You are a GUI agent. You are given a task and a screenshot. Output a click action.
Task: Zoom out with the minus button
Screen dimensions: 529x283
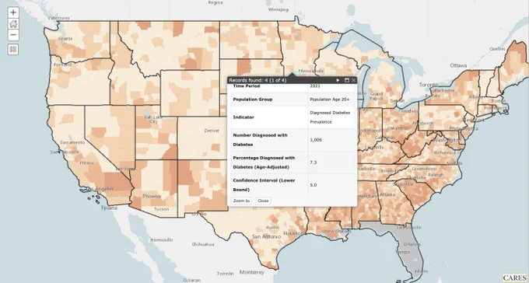coord(13,35)
